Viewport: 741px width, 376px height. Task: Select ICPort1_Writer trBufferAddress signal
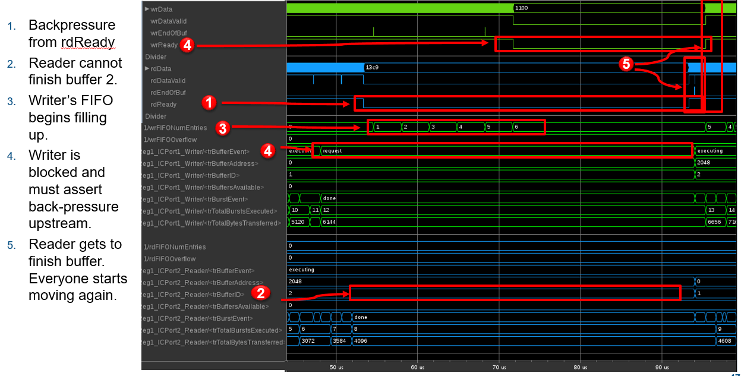(200, 163)
